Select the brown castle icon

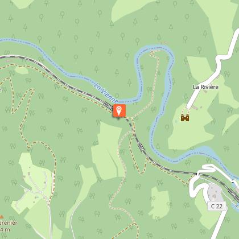[x=185, y=118]
